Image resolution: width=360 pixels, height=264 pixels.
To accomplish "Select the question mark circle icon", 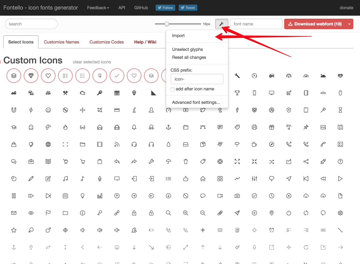I will tap(340, 162).
